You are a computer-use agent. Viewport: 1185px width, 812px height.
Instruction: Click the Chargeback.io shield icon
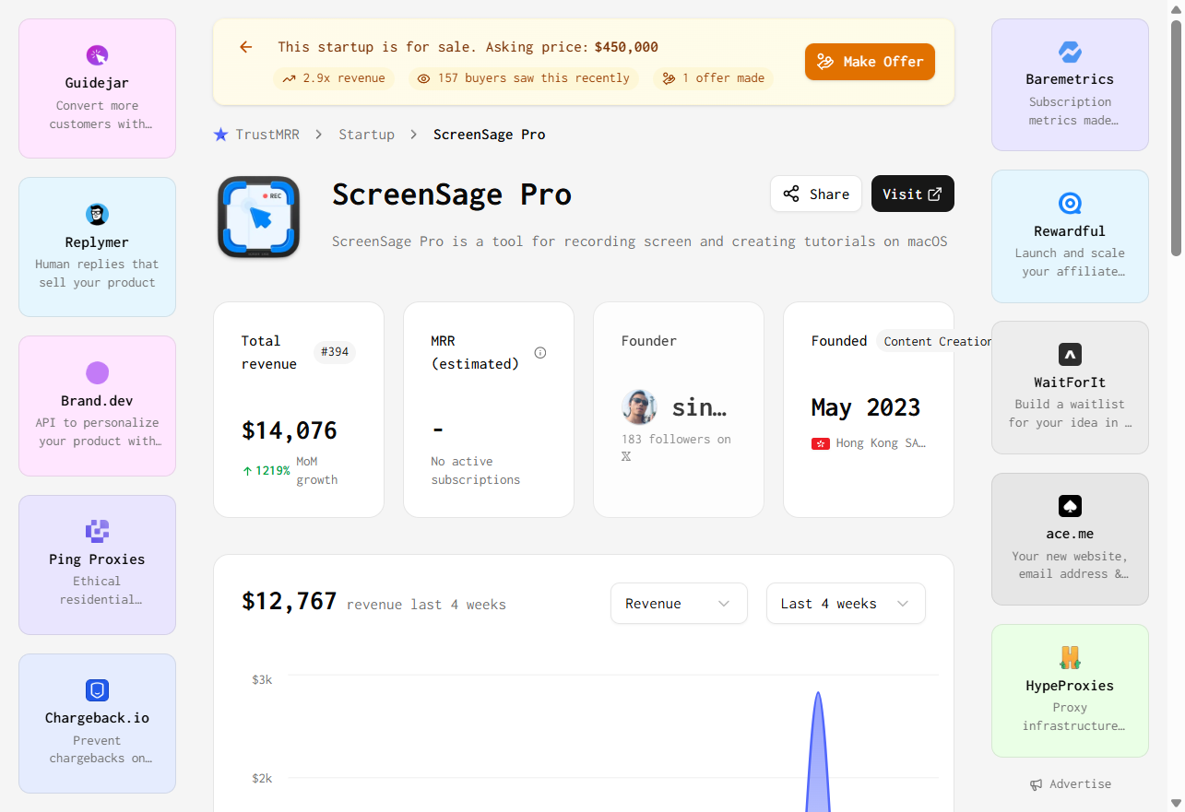point(97,689)
